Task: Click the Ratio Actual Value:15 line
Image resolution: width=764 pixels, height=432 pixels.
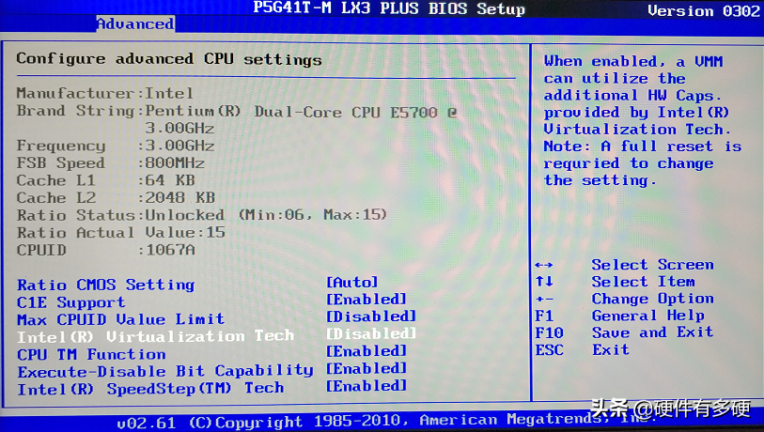Action: pyautogui.click(x=121, y=232)
